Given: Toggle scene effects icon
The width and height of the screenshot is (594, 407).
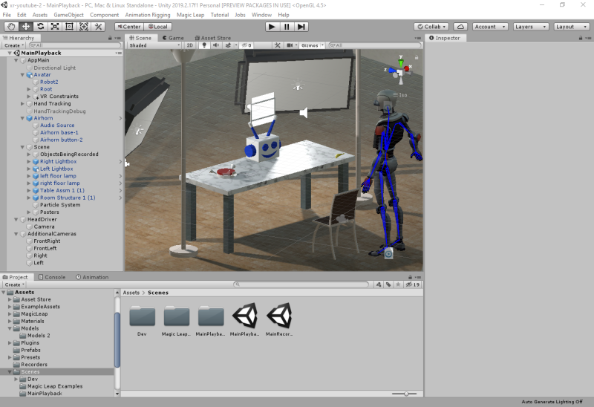Looking at the screenshot, I should point(228,45).
